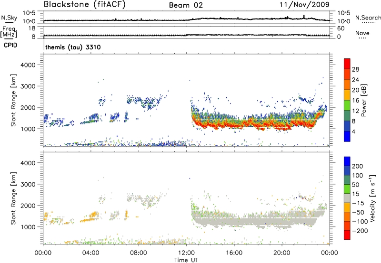Select the 'themis (tau) 3310' text

pos(73,47)
